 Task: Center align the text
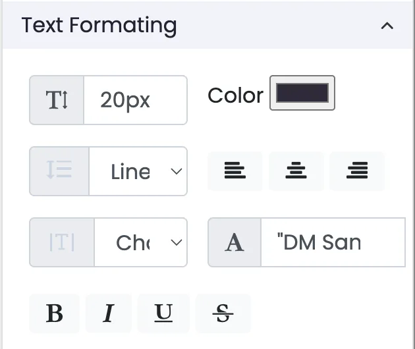pos(296,171)
